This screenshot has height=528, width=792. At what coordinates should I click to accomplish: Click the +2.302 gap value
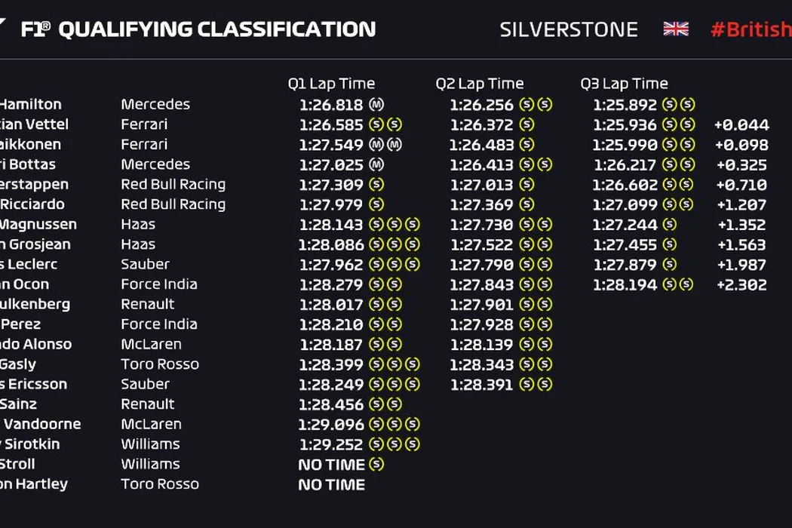741,284
